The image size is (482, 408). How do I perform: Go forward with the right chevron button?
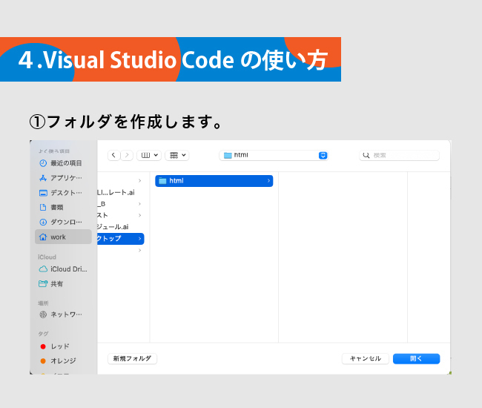coord(127,155)
